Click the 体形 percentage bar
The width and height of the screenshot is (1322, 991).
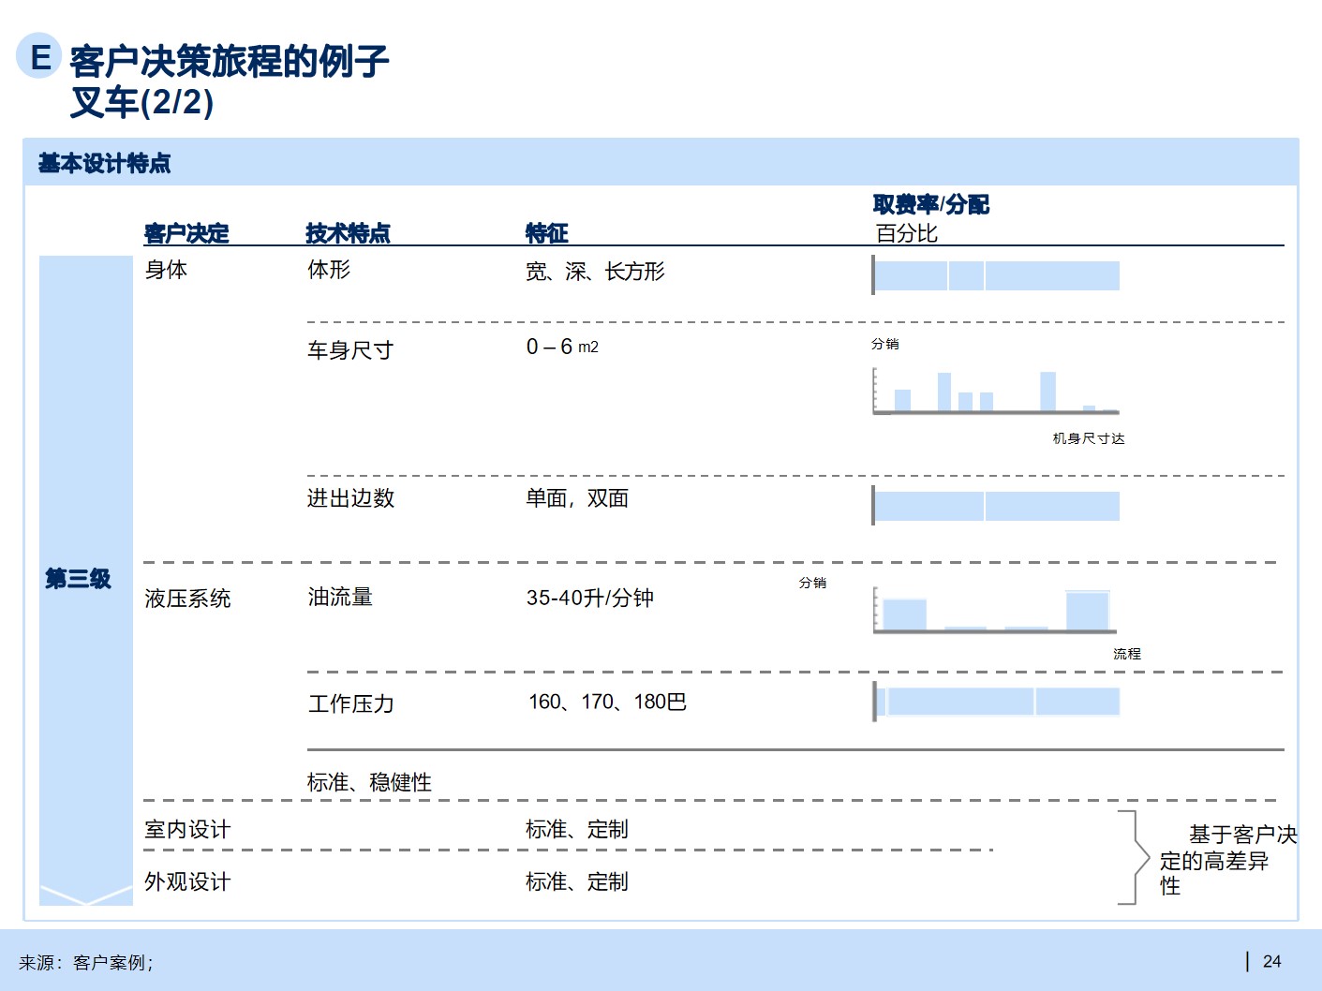[996, 275]
